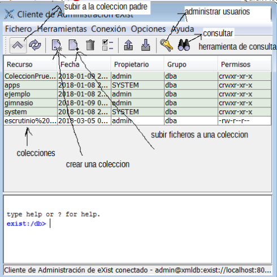The image size is (277, 277).
Task: Open query tool binoculars icon
Action: 184,45
